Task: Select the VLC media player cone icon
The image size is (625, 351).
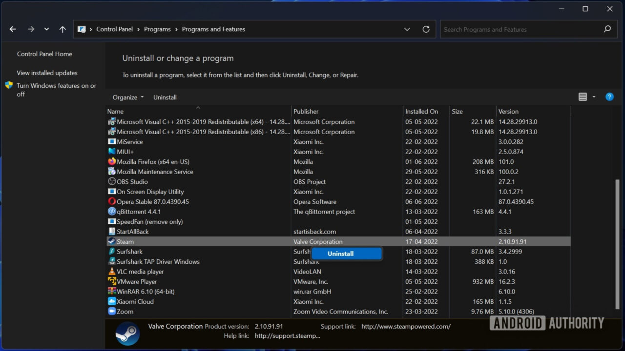Action: coord(112,272)
